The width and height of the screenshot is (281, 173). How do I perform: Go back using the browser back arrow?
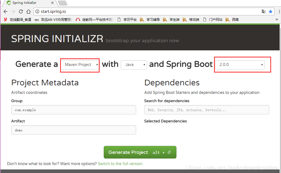pos(5,11)
